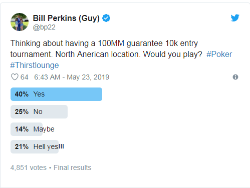Open Bill Perkins profile avatar photo
The image size is (250, 188).
click(x=20, y=22)
